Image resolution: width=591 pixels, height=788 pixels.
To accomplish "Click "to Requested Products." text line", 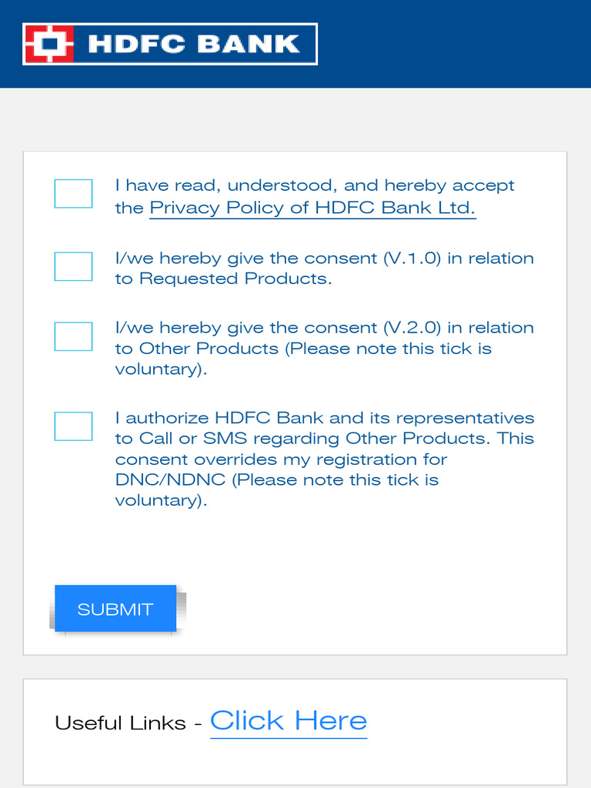I will (223, 279).
